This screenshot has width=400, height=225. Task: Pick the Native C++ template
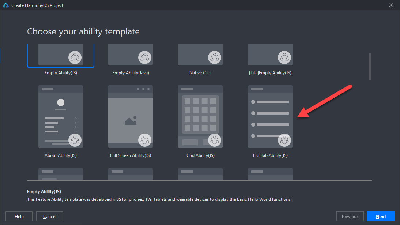[x=200, y=55]
